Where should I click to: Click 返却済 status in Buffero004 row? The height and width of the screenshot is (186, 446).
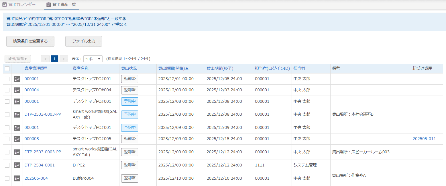pos(130,178)
